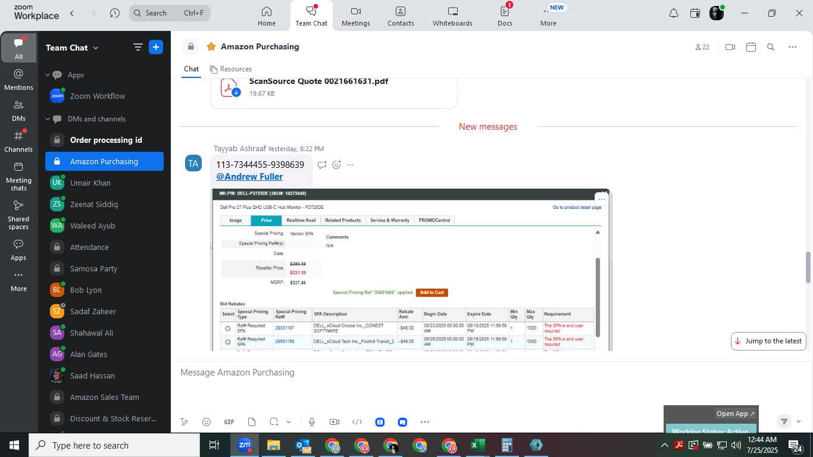Attach a file in the composer
The width and height of the screenshot is (813, 457).
(x=252, y=422)
